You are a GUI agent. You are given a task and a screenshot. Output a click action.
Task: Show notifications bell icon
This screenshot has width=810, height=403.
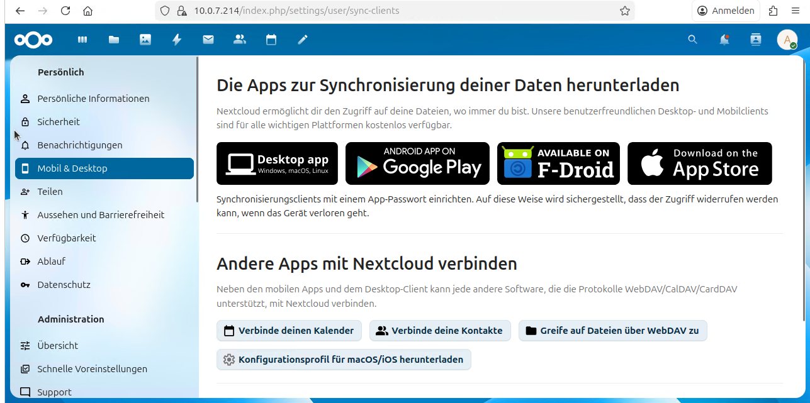coord(724,40)
